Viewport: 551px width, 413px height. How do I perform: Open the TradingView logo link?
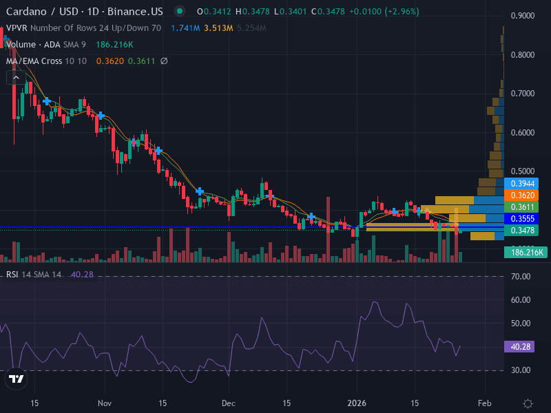click(16, 379)
